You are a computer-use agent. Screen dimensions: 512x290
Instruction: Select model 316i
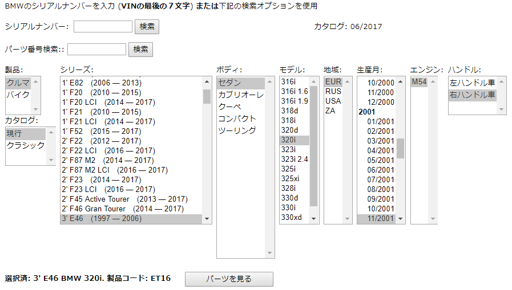click(295, 82)
